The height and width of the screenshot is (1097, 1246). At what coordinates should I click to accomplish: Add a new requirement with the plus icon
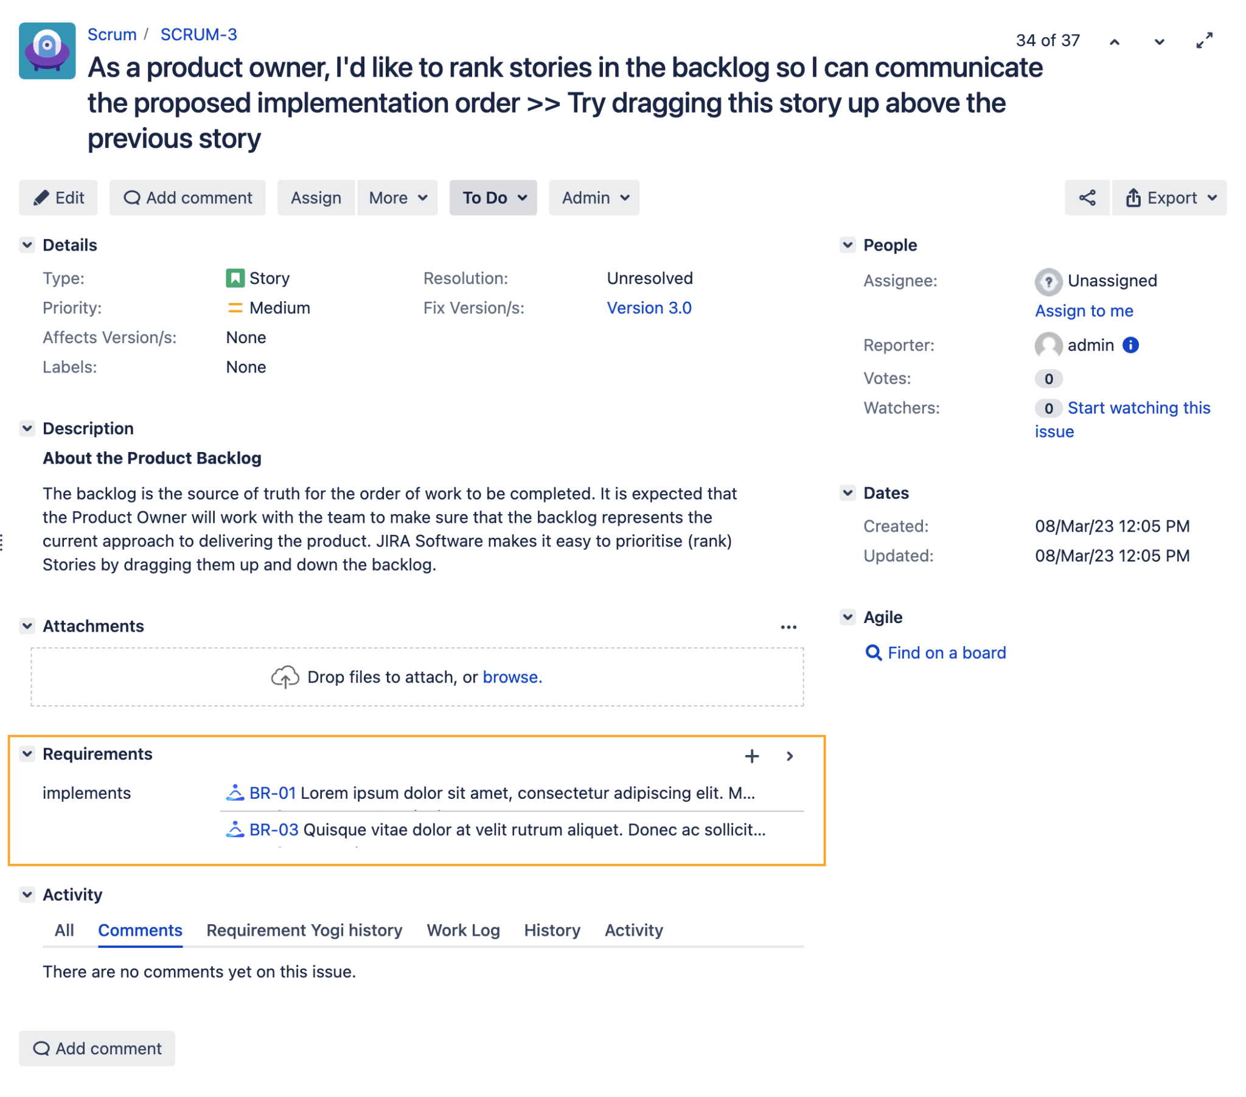[x=752, y=756]
